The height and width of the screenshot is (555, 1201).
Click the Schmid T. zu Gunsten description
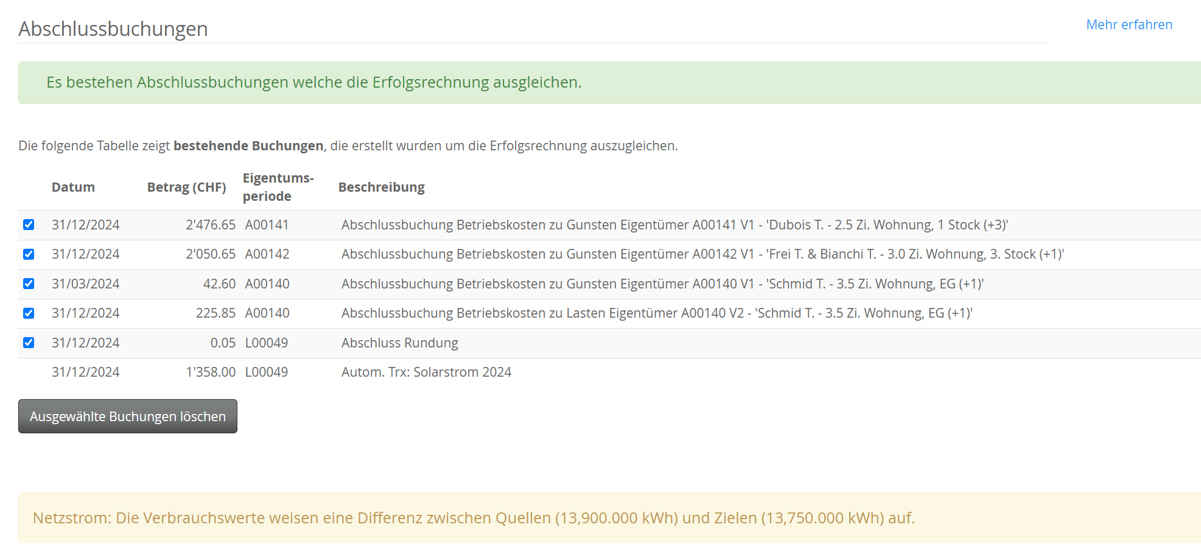662,284
